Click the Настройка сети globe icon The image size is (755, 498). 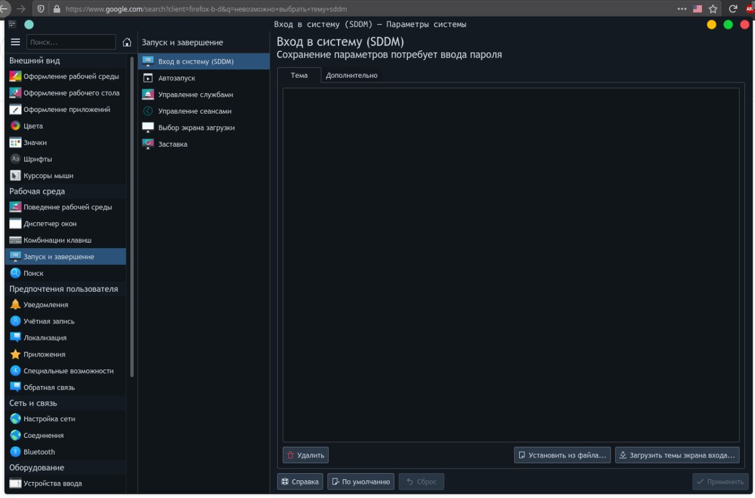tap(15, 418)
